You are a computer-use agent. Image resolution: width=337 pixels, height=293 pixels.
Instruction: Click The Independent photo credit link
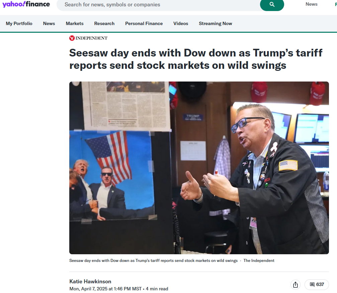pos(259,261)
